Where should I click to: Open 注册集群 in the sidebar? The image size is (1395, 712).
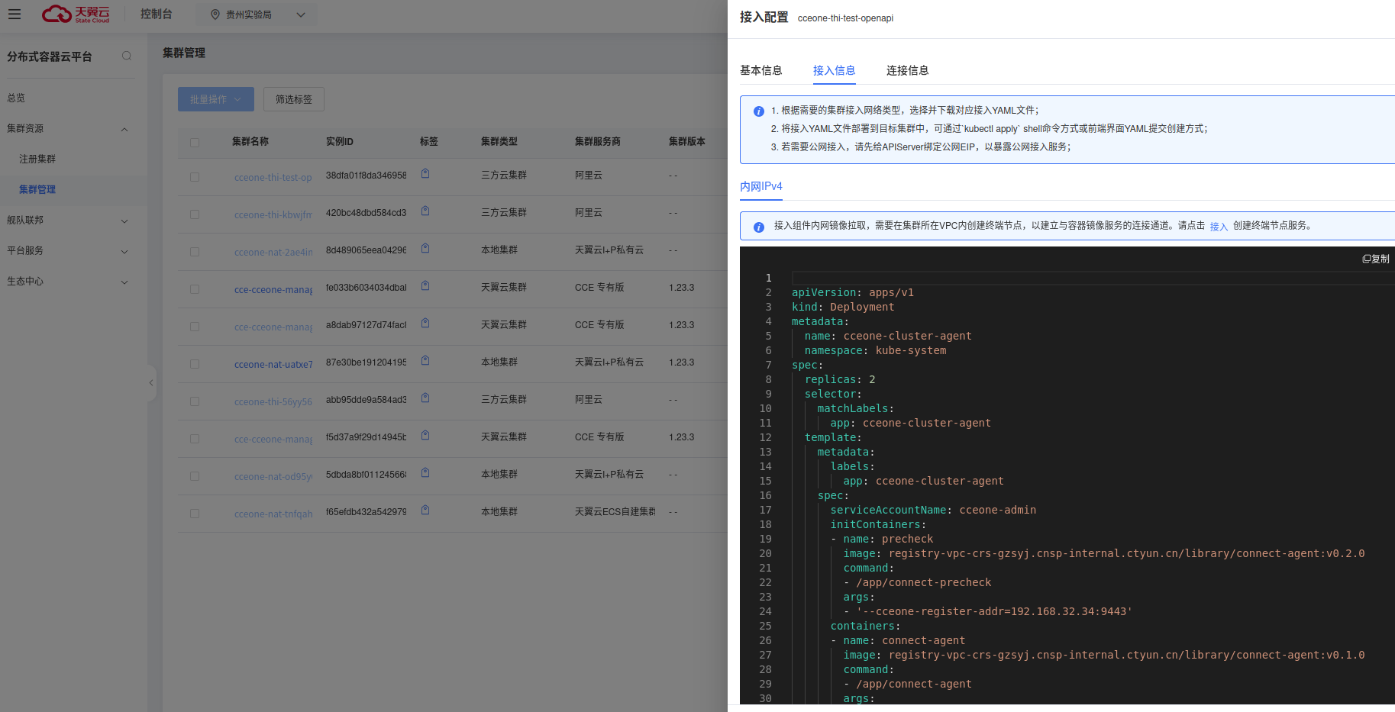click(x=37, y=159)
